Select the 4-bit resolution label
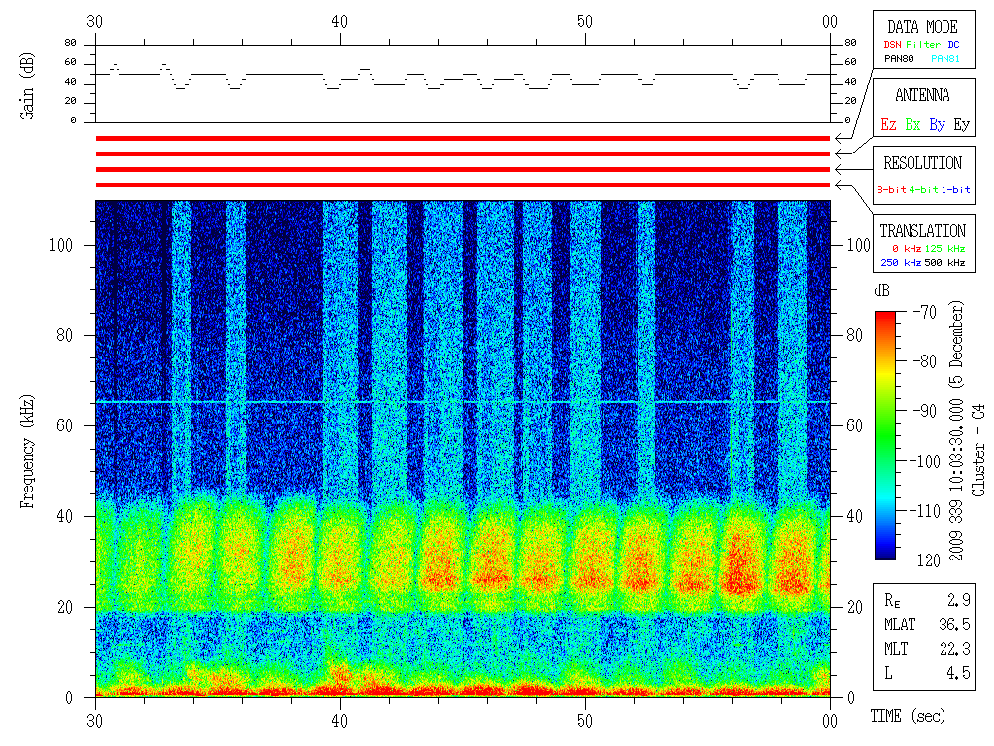This screenshot has height=746, width=994. (x=924, y=189)
